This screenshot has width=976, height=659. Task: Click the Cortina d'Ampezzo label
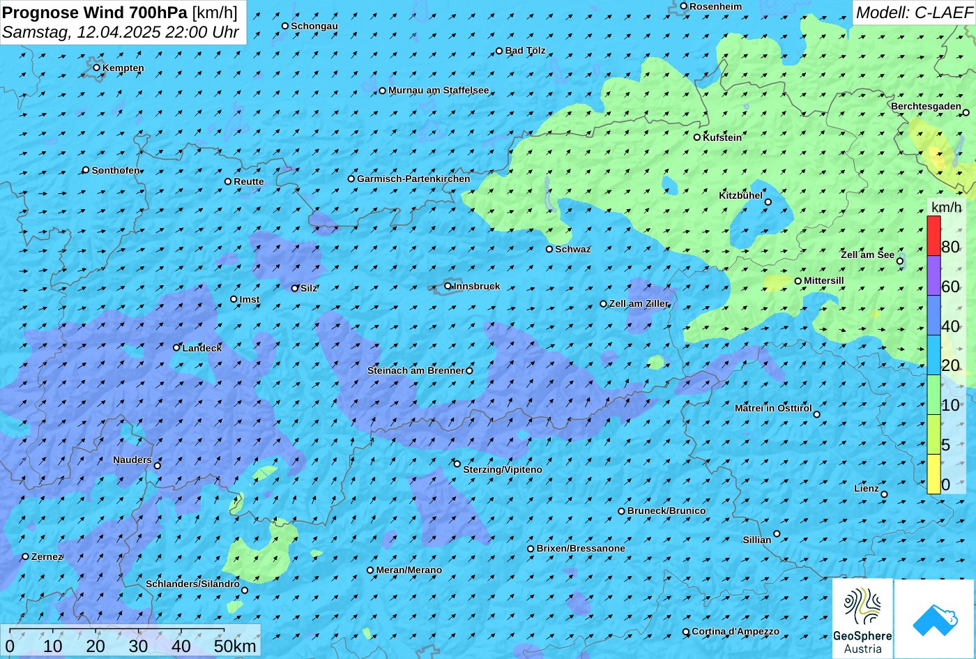[x=735, y=631]
